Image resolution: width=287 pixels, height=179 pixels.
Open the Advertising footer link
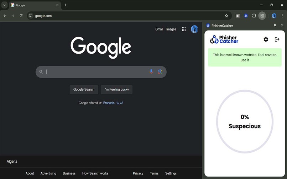click(x=48, y=173)
